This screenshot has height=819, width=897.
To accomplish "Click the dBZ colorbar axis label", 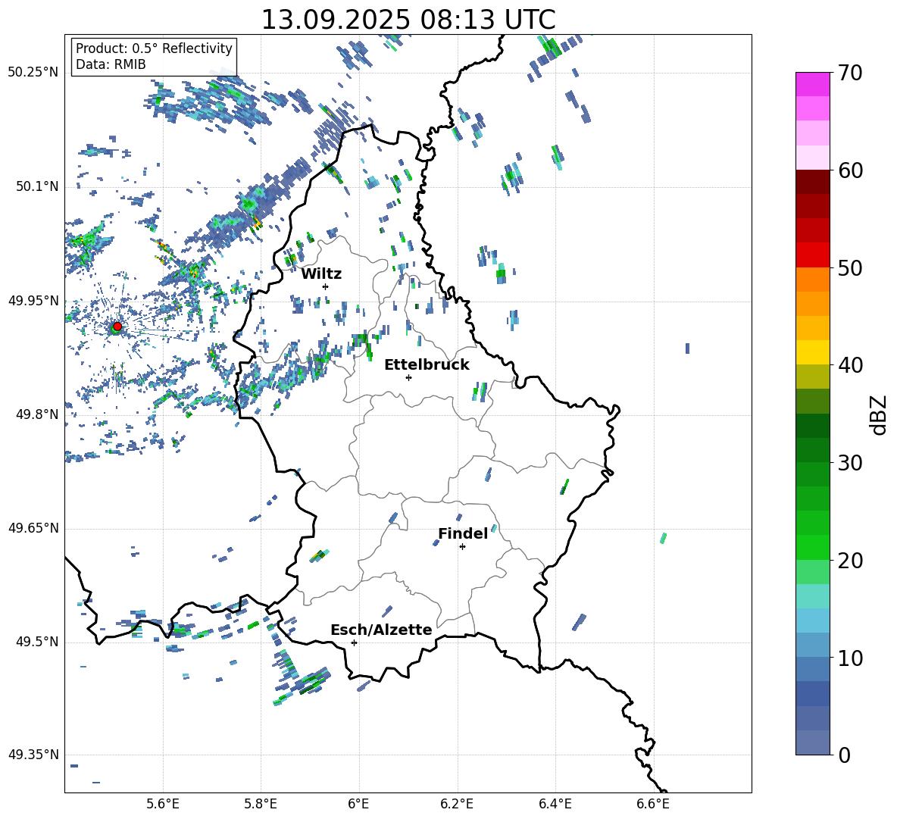I will [x=879, y=414].
